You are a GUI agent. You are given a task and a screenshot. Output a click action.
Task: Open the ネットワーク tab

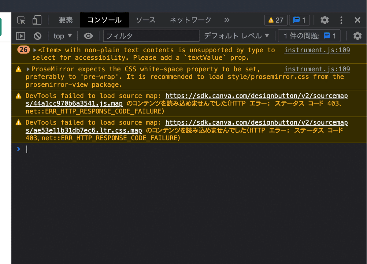(x=190, y=20)
